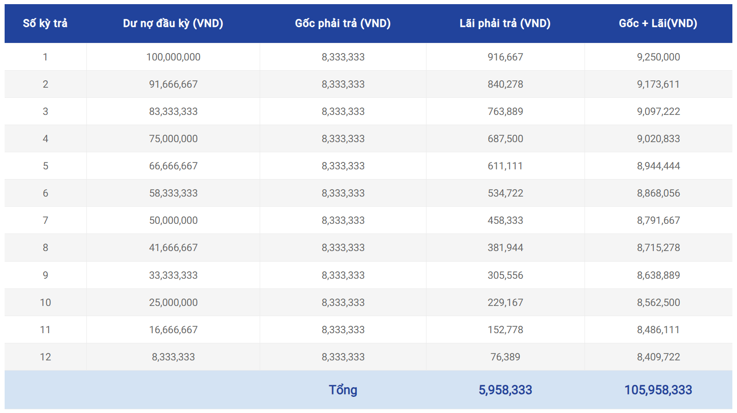
Task: Select total payment 9,097,222
Action: [658, 111]
